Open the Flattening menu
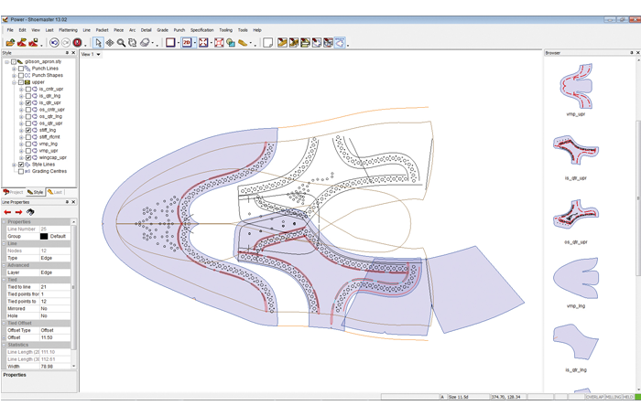641x416 pixels. [68, 30]
